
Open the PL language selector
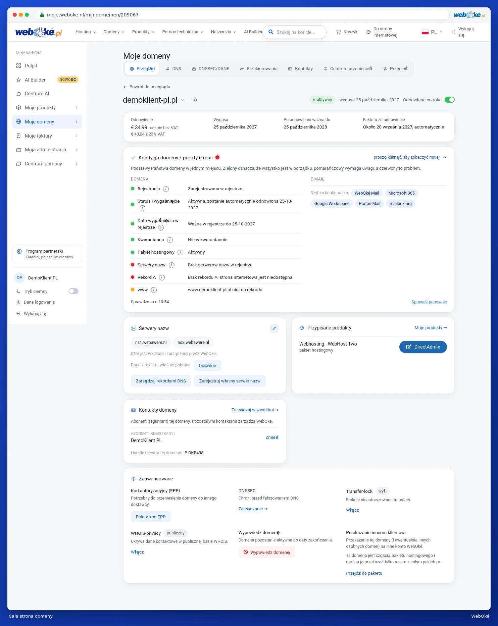coord(432,32)
